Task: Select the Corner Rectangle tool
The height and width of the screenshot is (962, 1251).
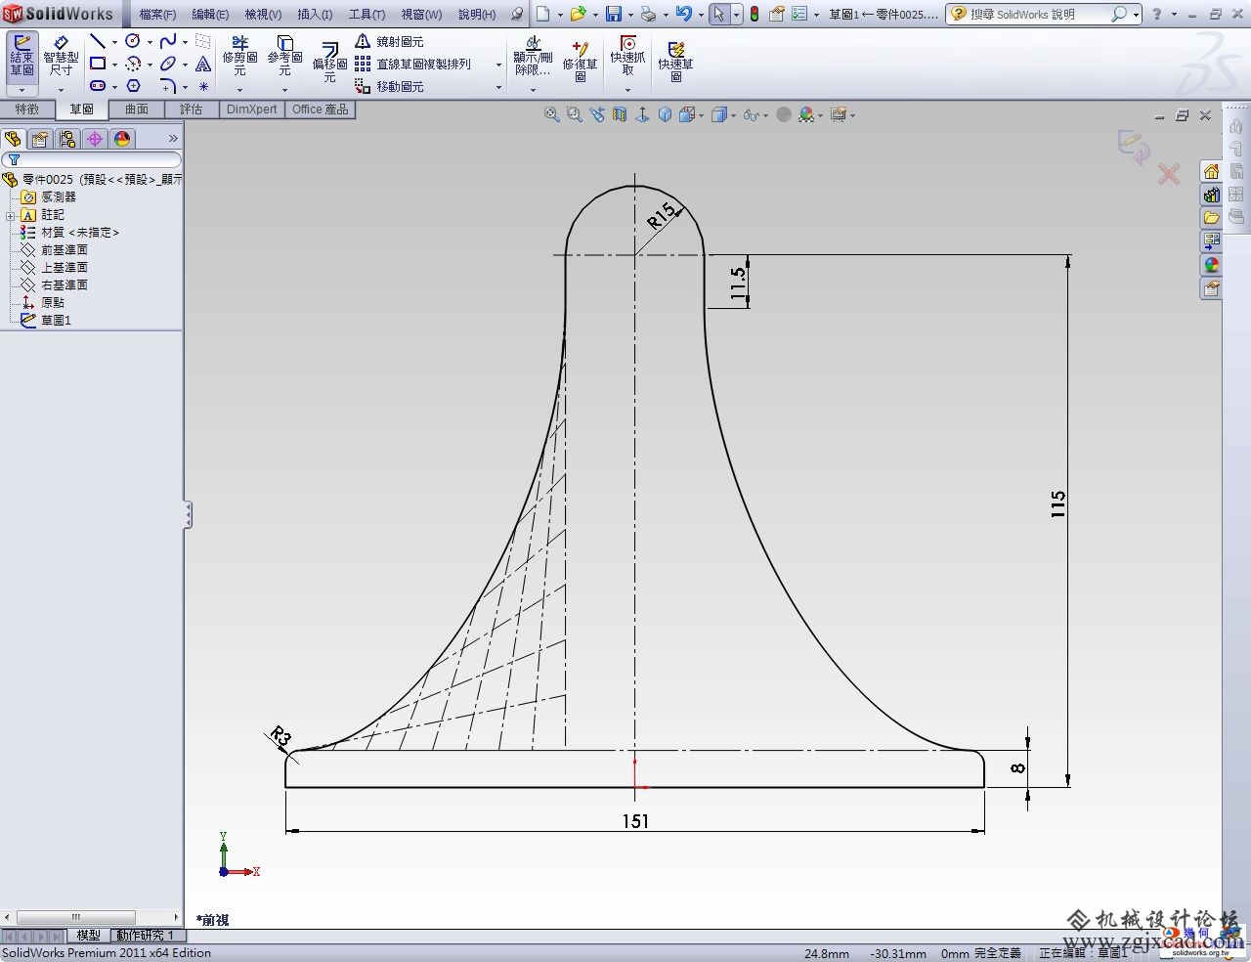Action: pyautogui.click(x=97, y=64)
